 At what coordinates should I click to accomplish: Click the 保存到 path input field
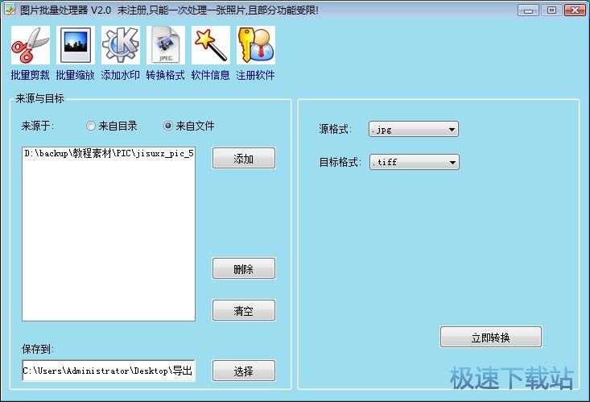point(109,371)
